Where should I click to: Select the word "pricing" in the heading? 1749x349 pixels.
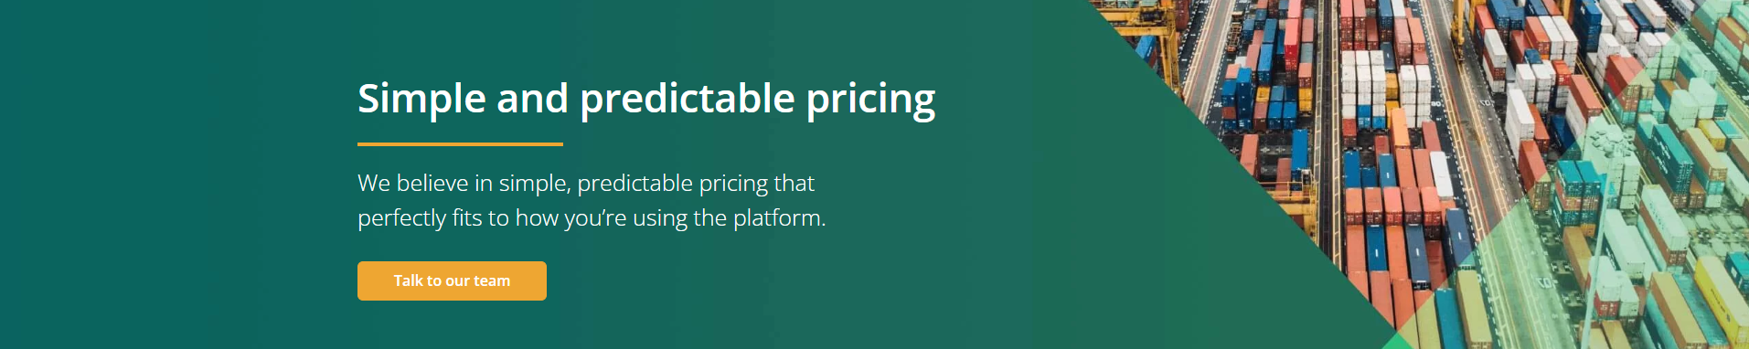[x=870, y=100]
